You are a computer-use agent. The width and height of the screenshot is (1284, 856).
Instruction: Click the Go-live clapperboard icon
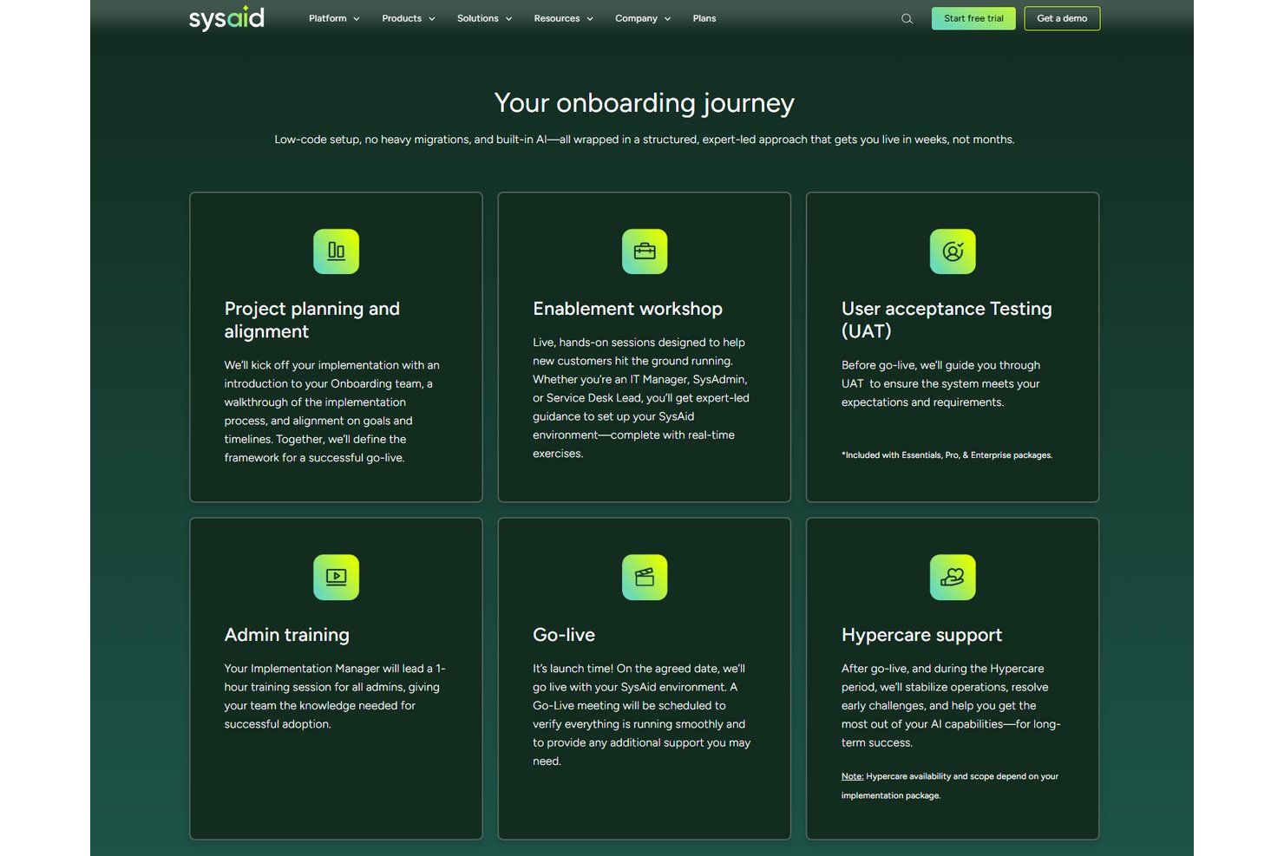click(x=645, y=578)
